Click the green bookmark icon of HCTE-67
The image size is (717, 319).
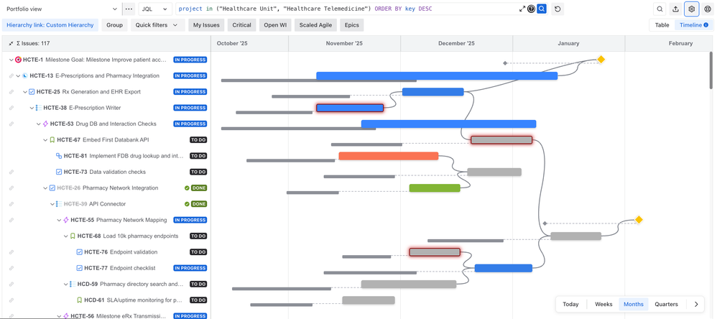[x=52, y=140]
